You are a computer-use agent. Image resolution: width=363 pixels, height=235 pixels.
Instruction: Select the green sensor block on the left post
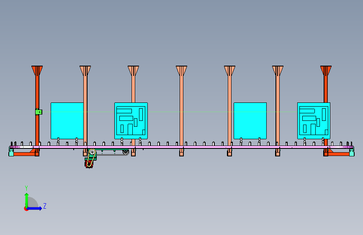[x=39, y=112]
